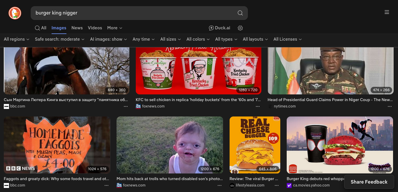Screen dimensions: 398x192
Task: Visit foxnews.com source under Mom hits back
Action: (134, 185)
